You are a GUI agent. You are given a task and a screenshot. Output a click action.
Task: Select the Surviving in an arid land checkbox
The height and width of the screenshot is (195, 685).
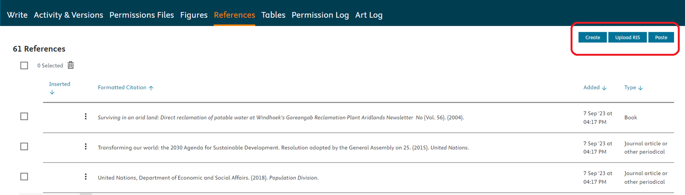pyautogui.click(x=24, y=117)
